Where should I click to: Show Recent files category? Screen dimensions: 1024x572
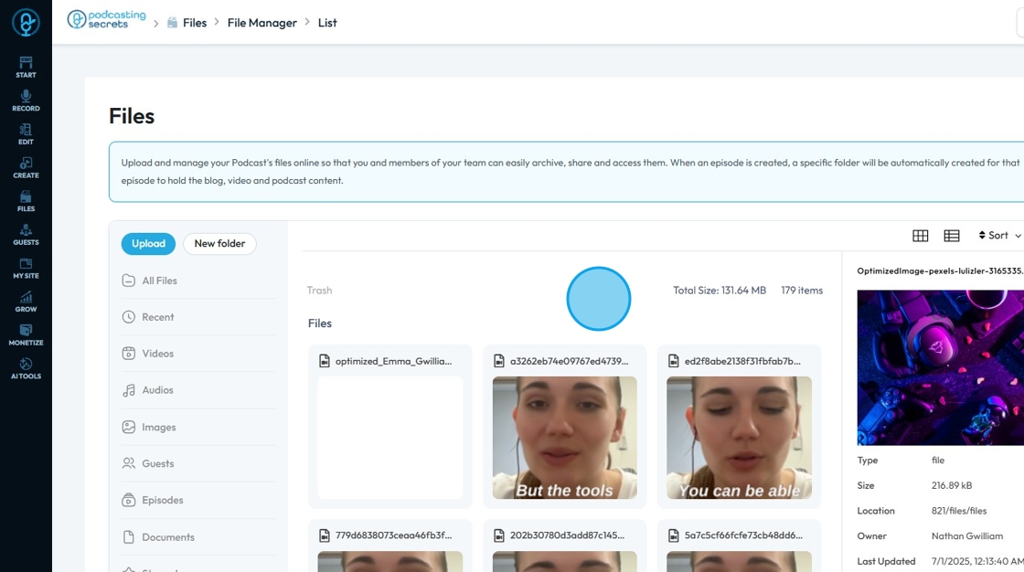click(198, 317)
